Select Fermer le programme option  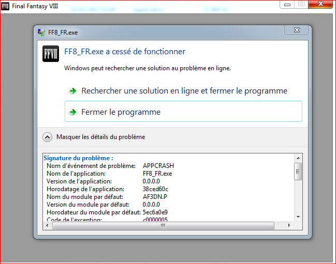click(x=183, y=112)
